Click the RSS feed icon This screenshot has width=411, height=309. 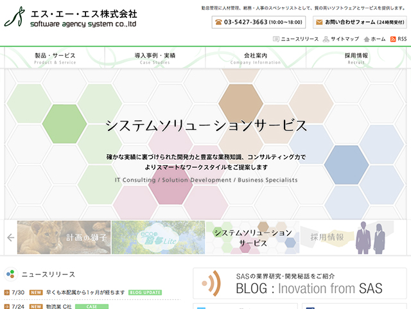coord(393,39)
